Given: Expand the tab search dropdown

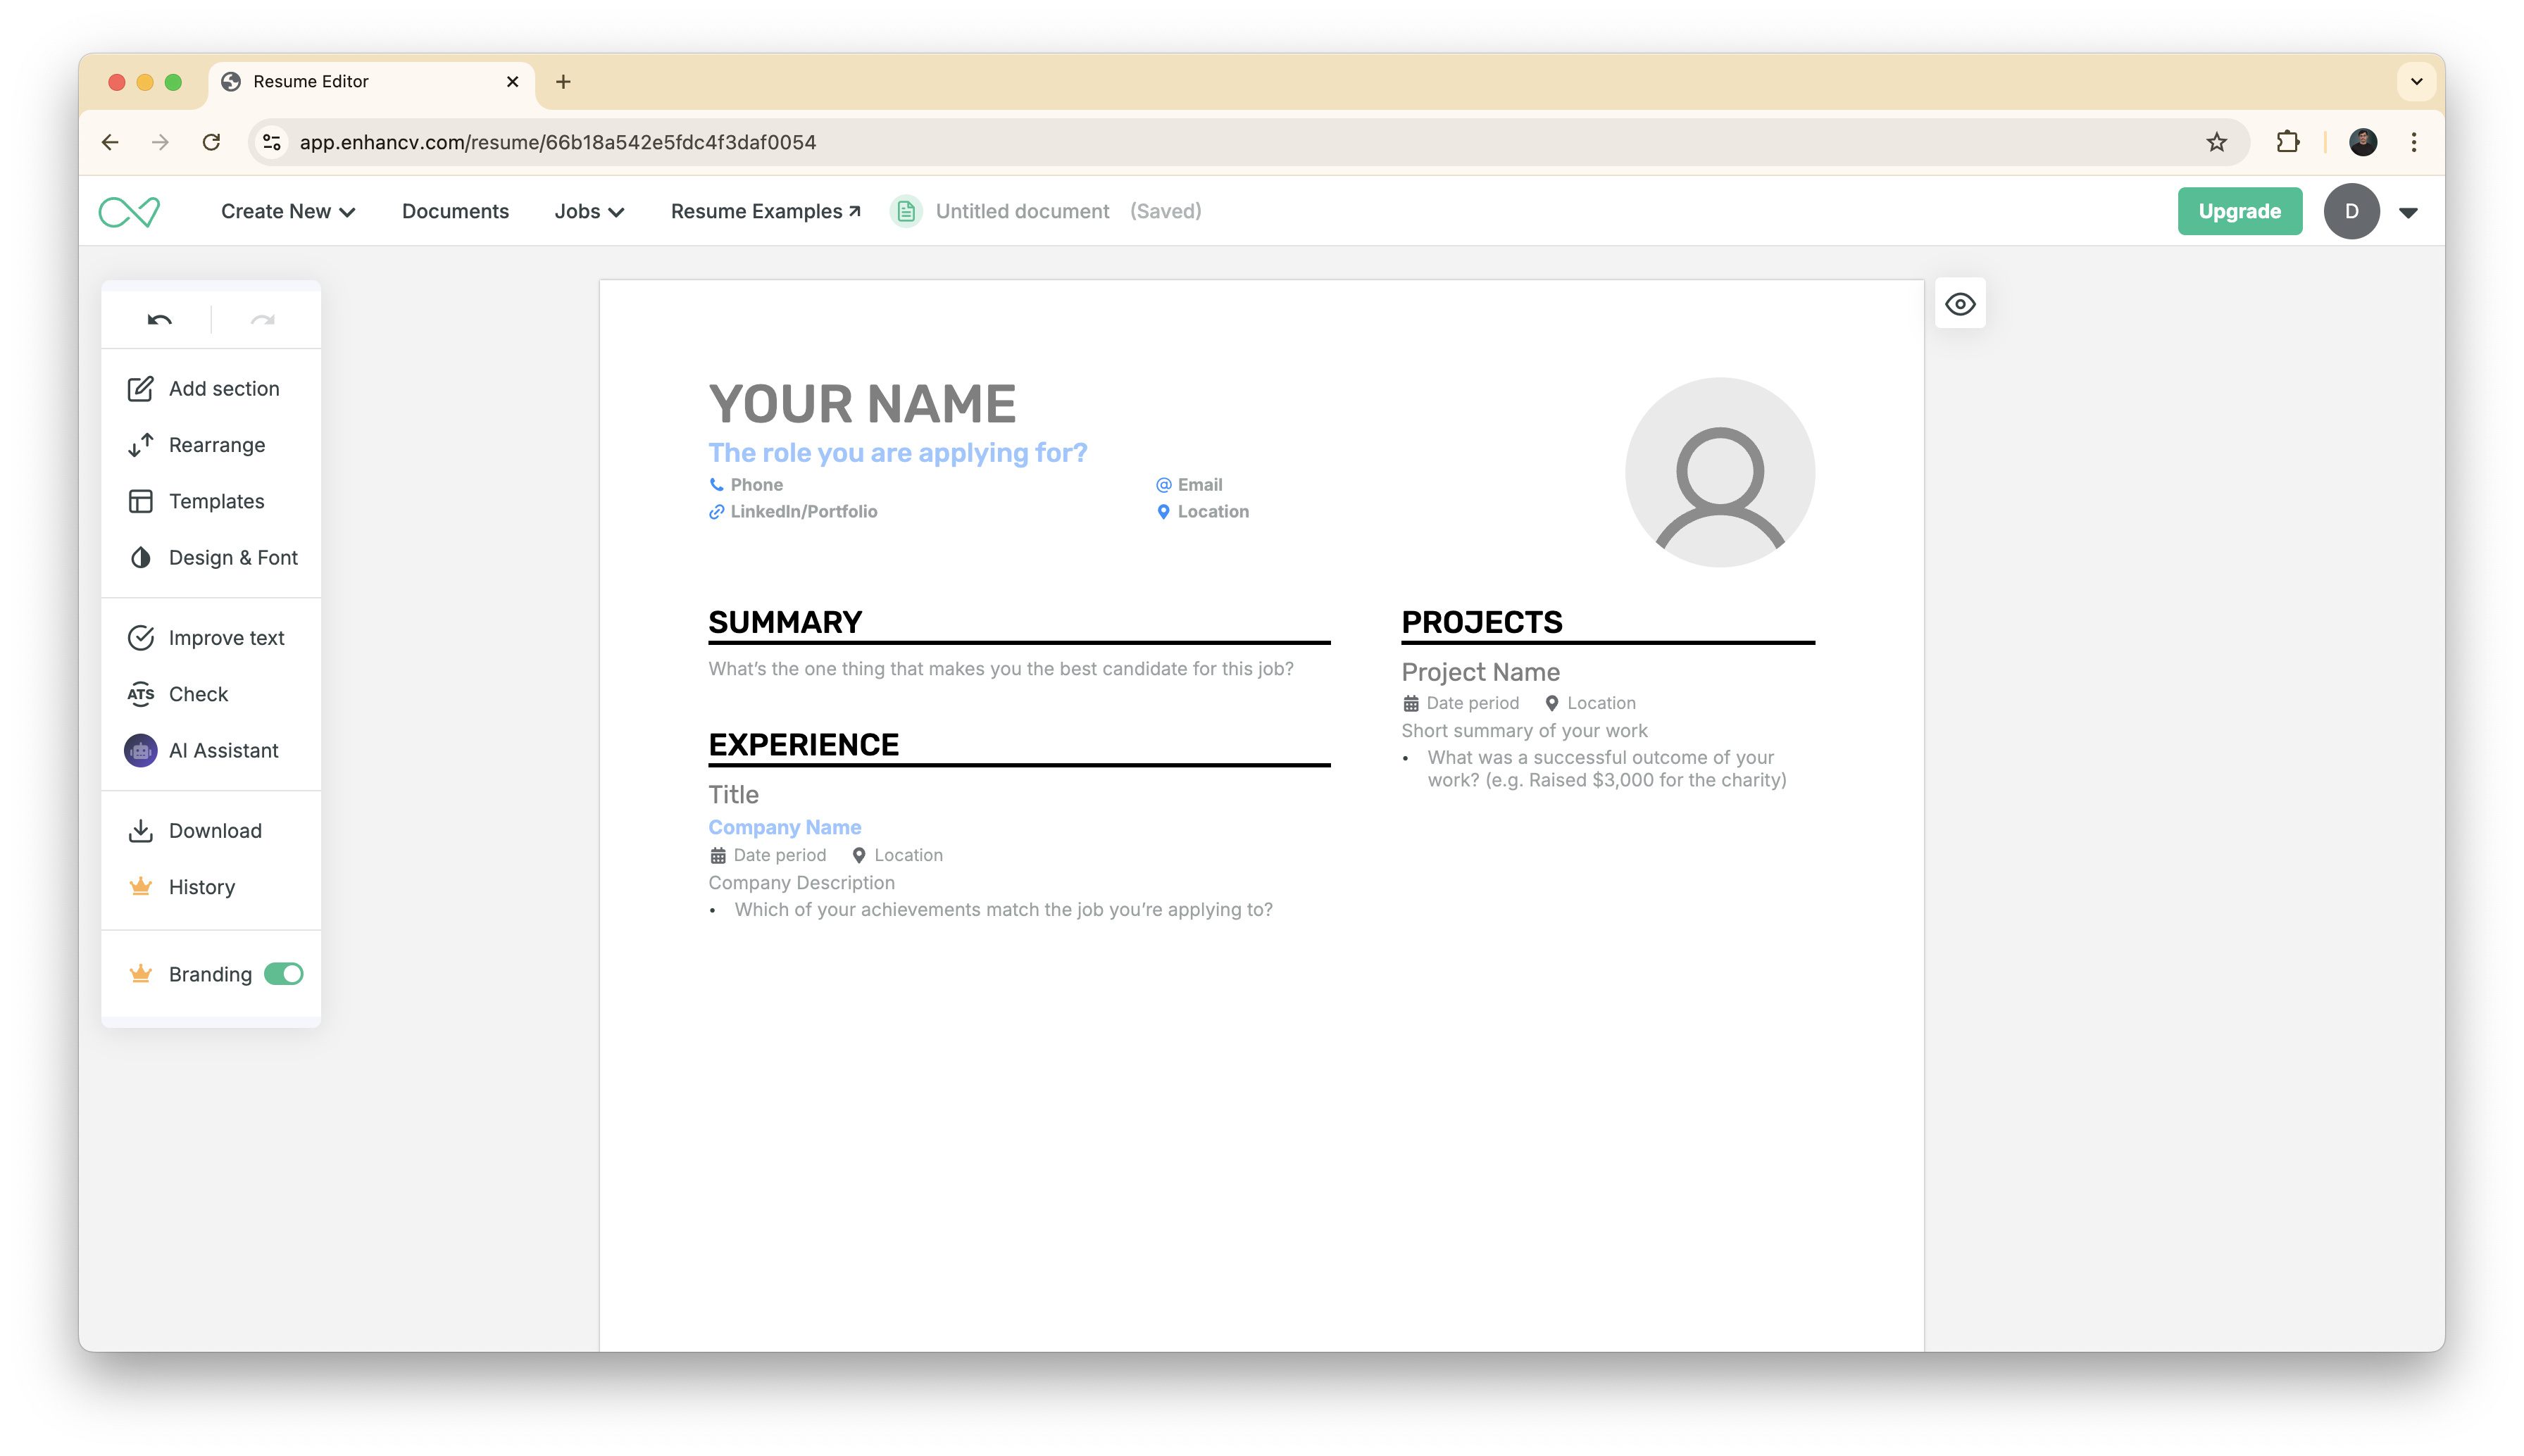Looking at the screenshot, I should click(x=2416, y=82).
